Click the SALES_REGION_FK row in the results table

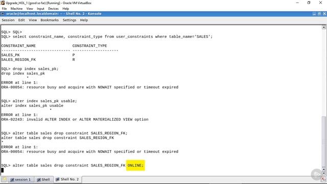coord(18,60)
